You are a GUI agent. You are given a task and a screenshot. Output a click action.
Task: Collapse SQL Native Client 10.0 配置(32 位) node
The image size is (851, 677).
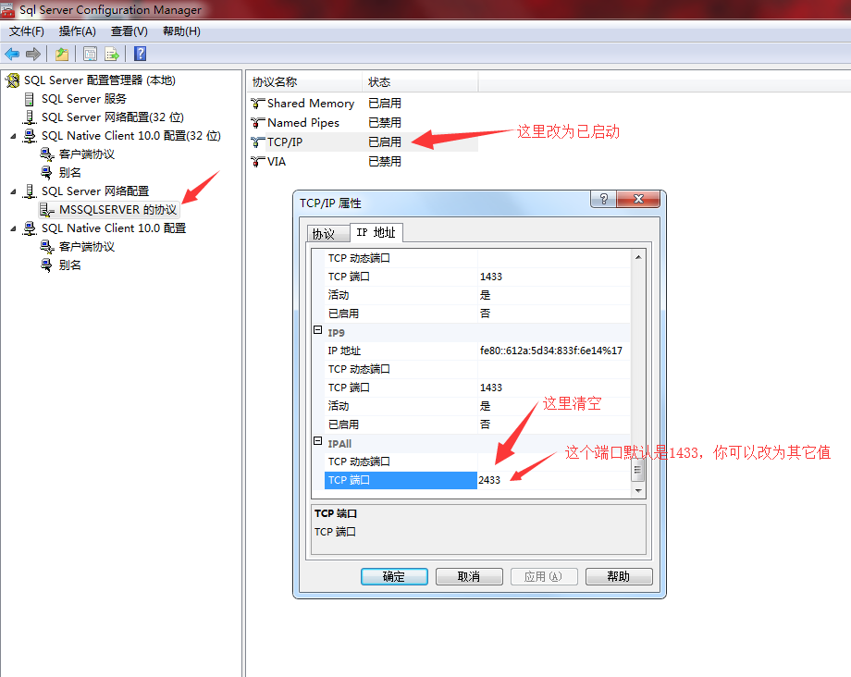[14, 136]
